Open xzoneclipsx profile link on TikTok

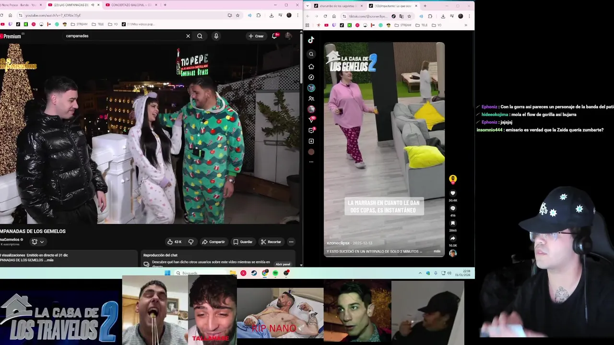coord(338,243)
